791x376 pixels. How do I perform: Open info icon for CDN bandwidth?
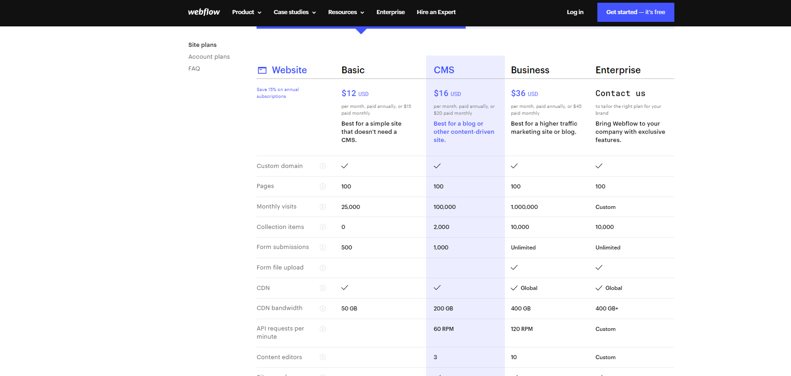pyautogui.click(x=323, y=308)
